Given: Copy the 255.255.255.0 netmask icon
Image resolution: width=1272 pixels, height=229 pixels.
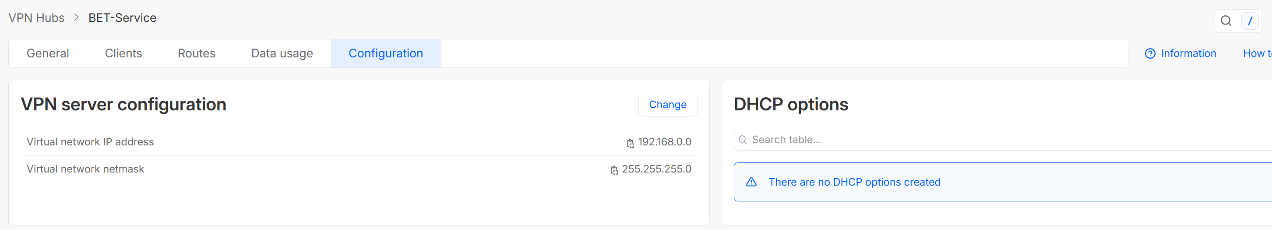Looking at the screenshot, I should pos(614,170).
